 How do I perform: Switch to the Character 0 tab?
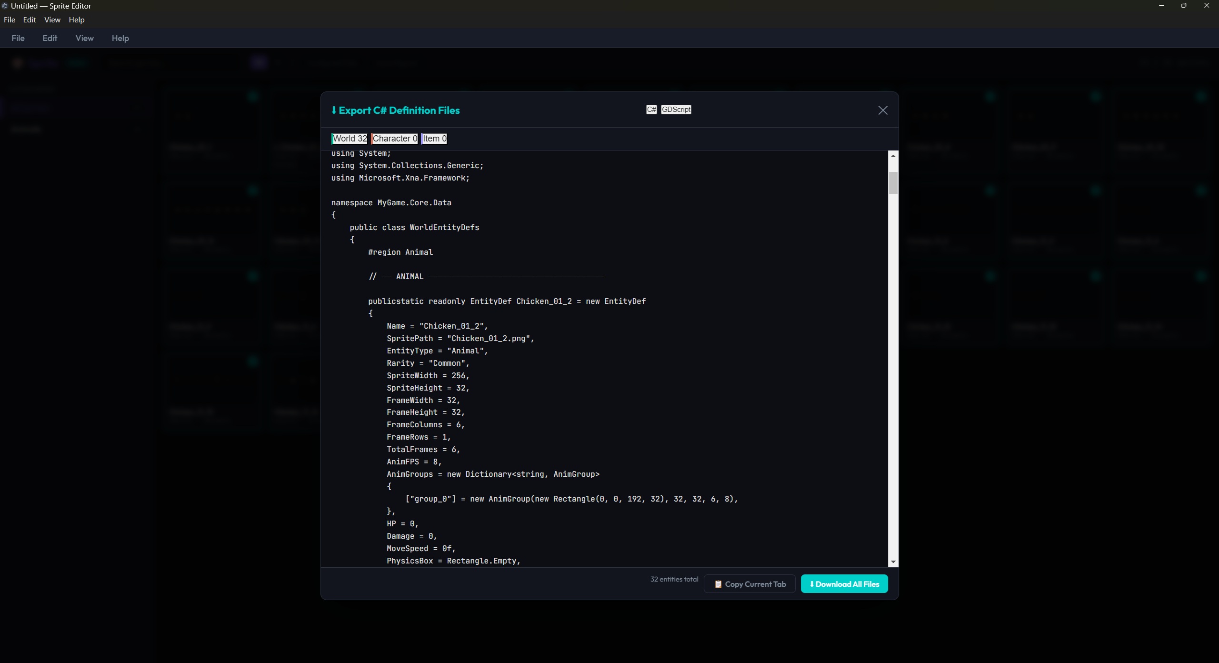(394, 139)
